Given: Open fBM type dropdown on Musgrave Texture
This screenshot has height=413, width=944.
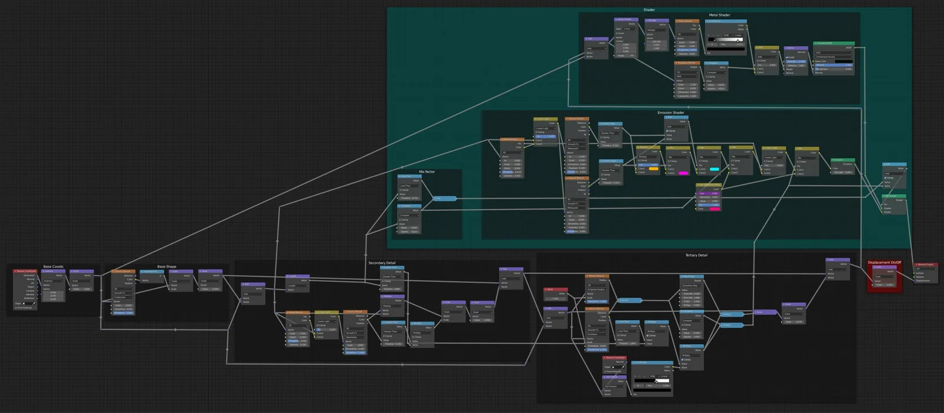Looking at the screenshot, I should pos(687,77).
